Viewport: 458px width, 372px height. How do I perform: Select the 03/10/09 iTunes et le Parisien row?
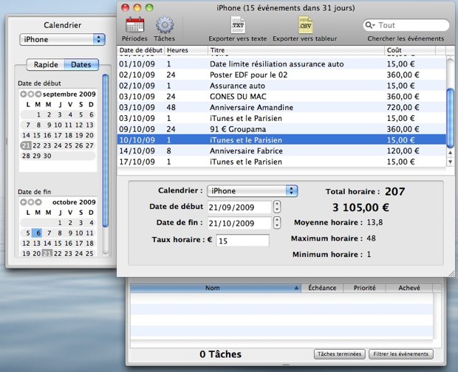click(281, 118)
